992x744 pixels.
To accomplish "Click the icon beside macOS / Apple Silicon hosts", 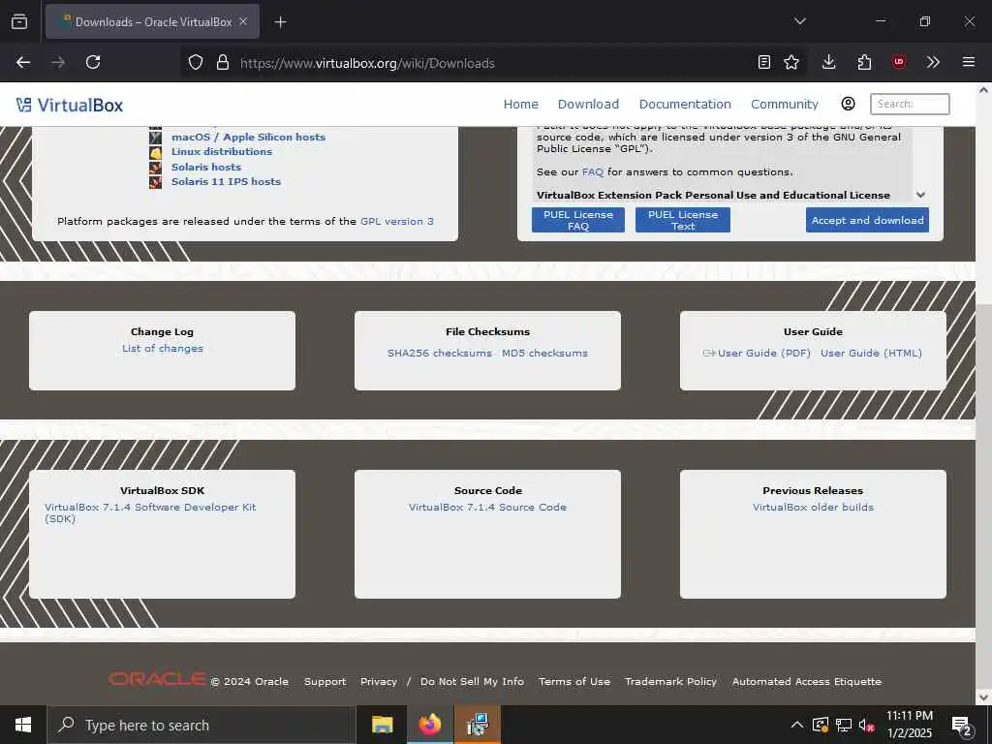I will click(155, 137).
